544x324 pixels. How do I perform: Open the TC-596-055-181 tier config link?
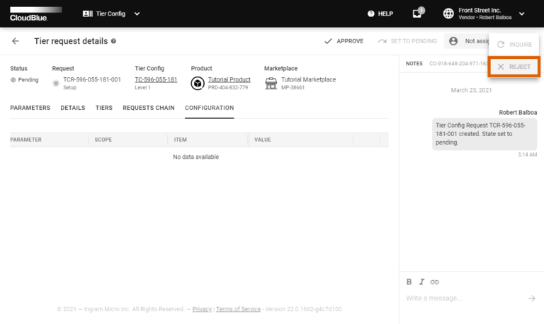156,79
